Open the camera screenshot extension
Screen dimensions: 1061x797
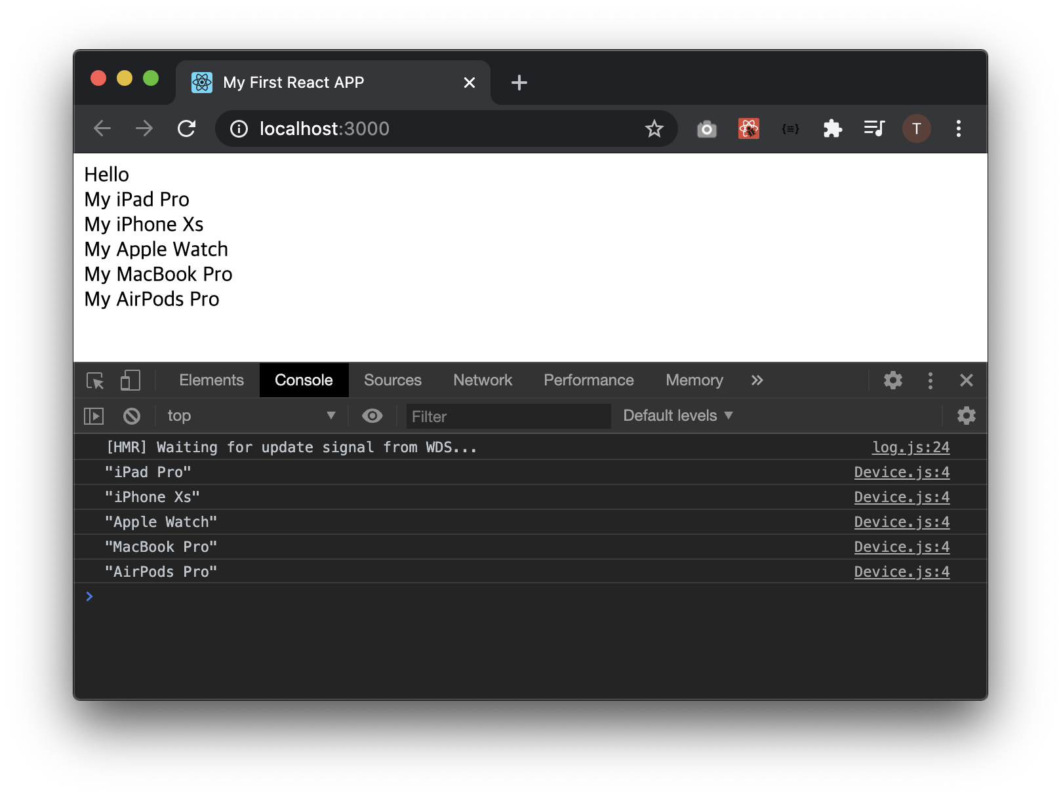[706, 128]
